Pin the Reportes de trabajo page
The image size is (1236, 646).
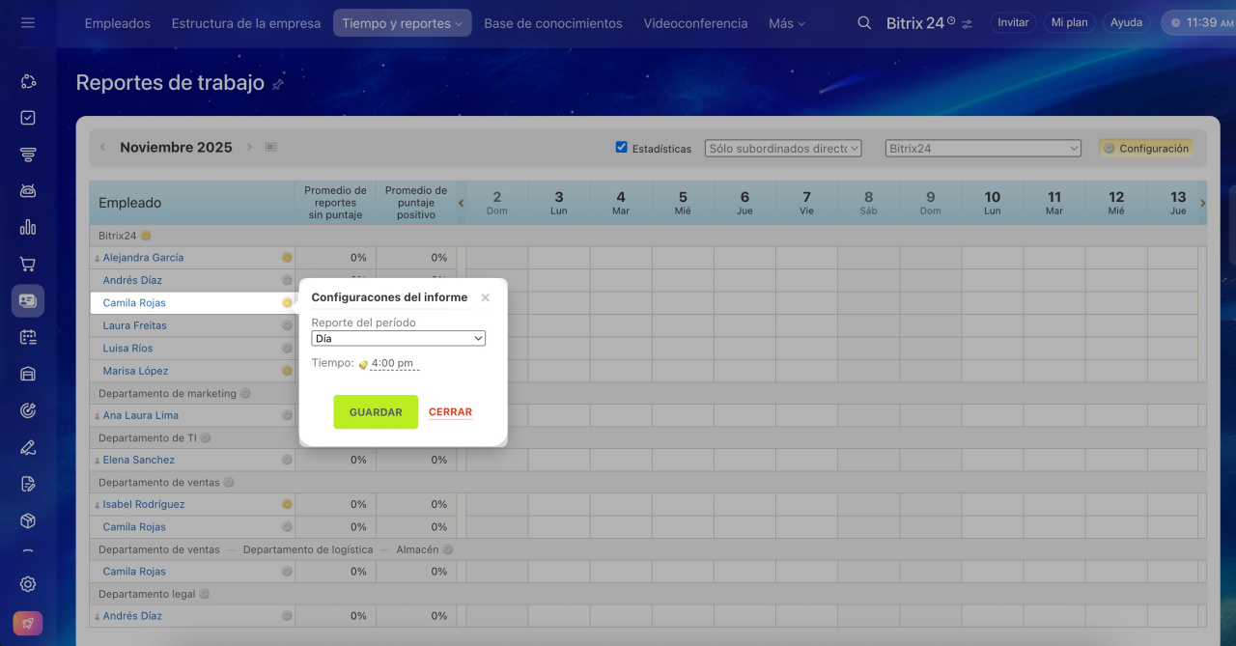click(278, 85)
